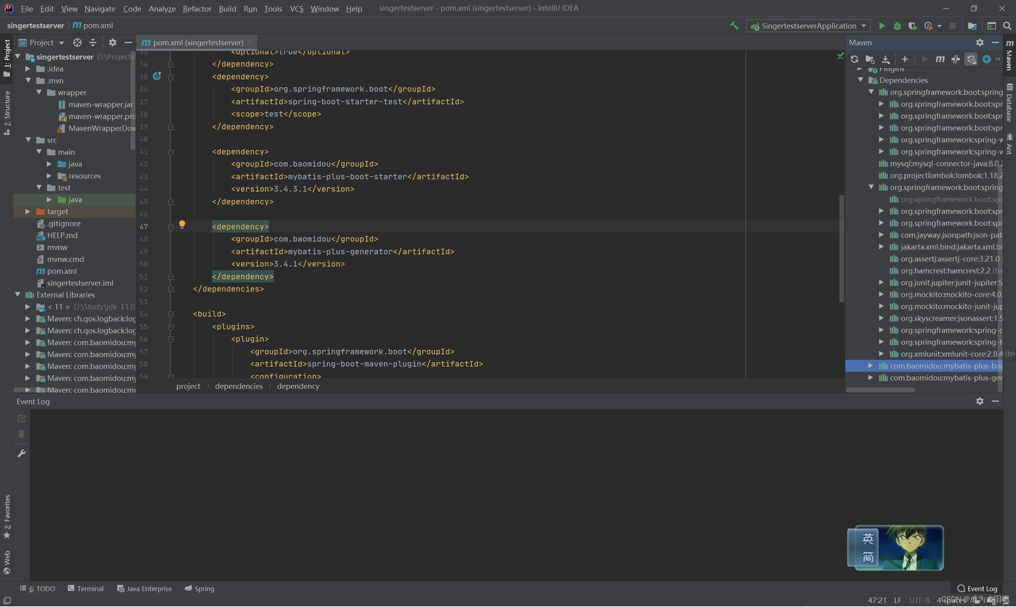The width and height of the screenshot is (1016, 607).
Task: Open the Event Log button in status bar
Action: [x=977, y=588]
